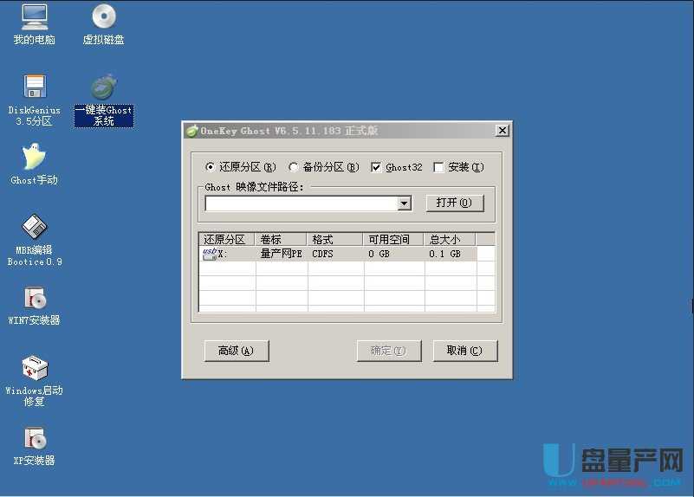Open Ghost手动 desktop icon
694x497 pixels.
pos(34,158)
